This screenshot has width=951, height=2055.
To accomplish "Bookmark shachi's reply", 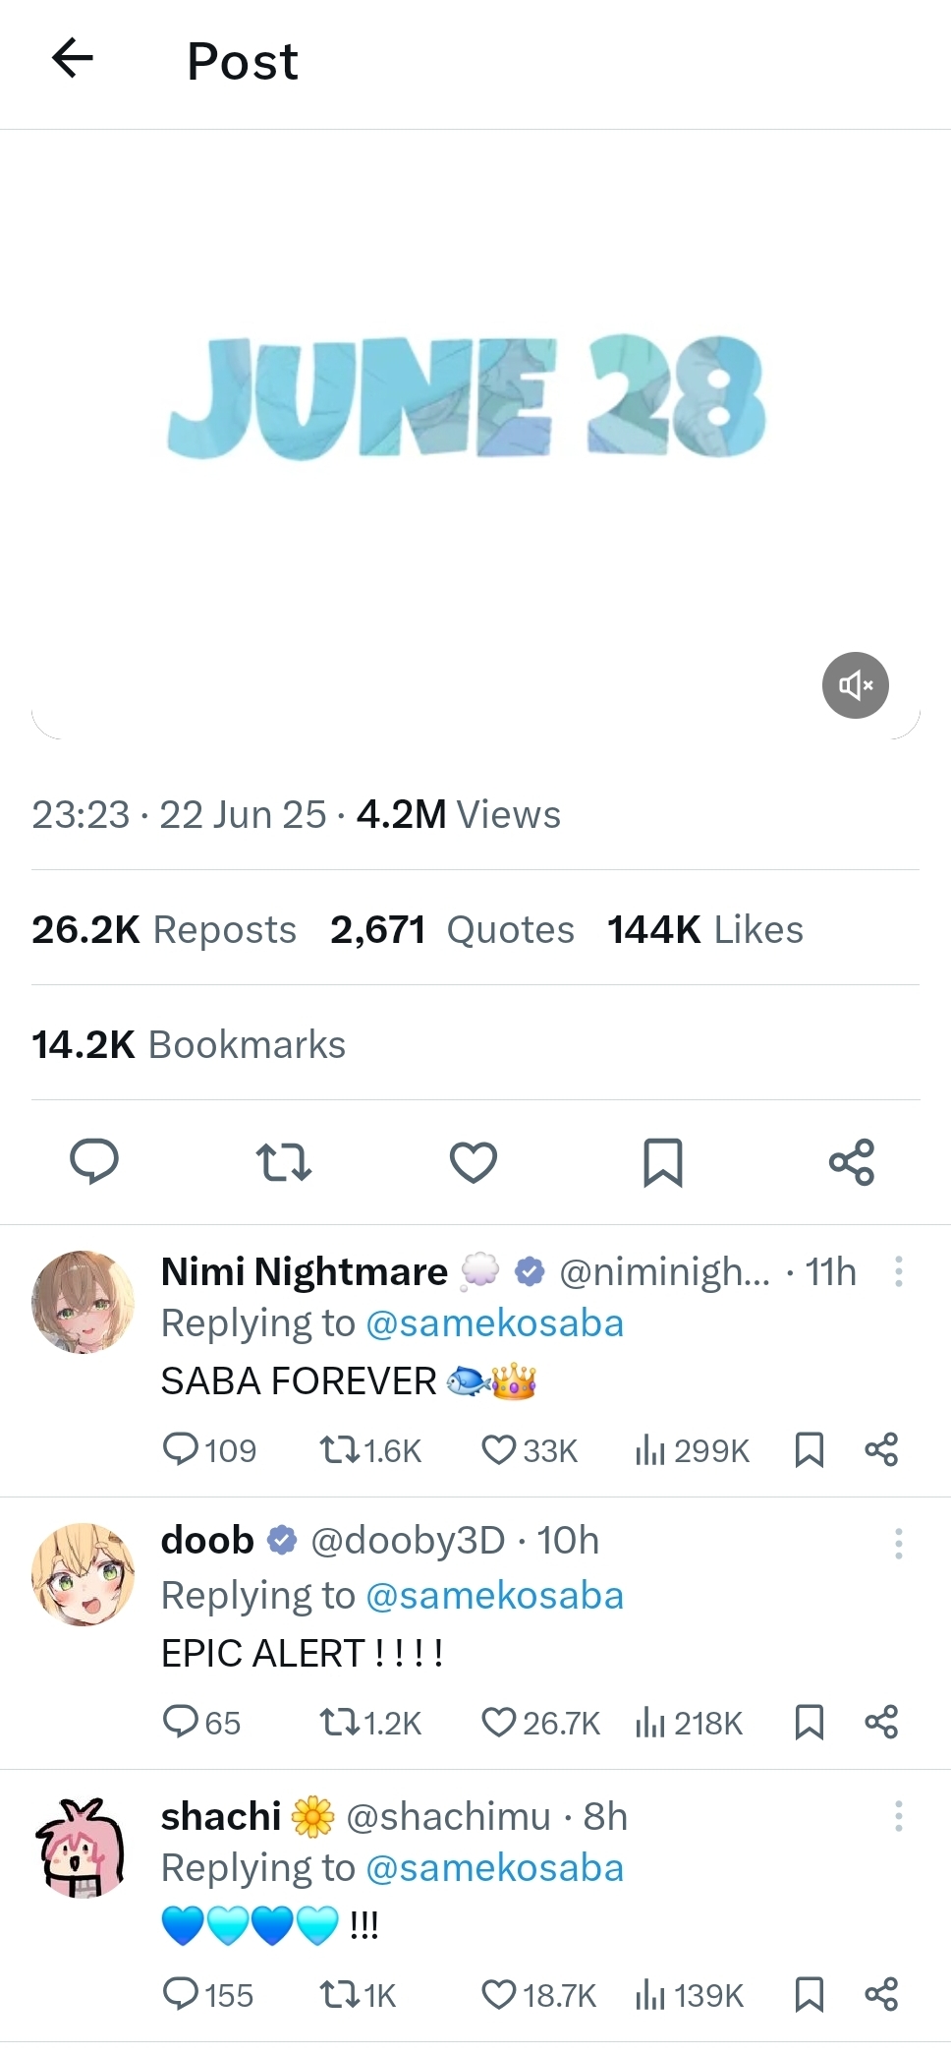I will (x=809, y=1994).
